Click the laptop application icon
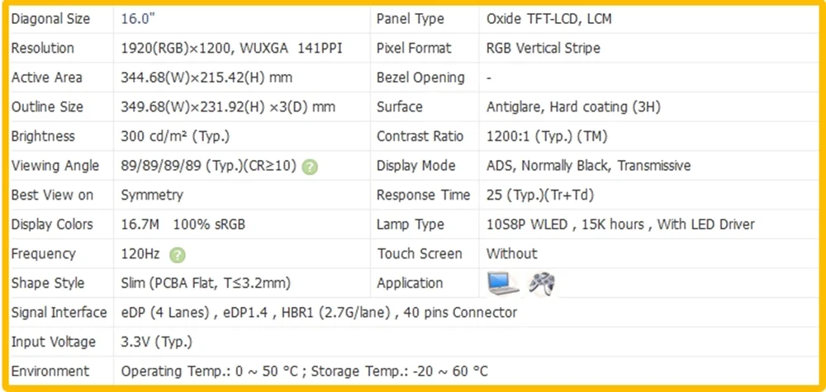Viewport: 826px width, 392px height. tap(502, 284)
